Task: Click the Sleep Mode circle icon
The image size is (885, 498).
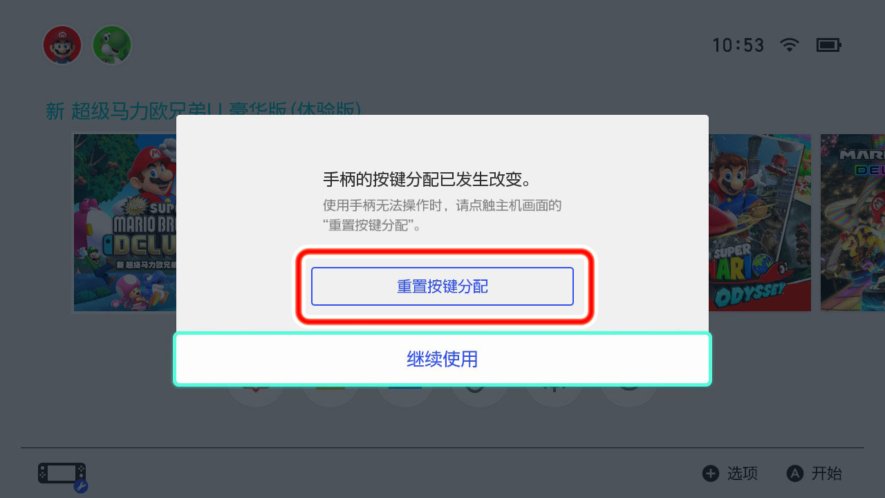Action: 629,396
